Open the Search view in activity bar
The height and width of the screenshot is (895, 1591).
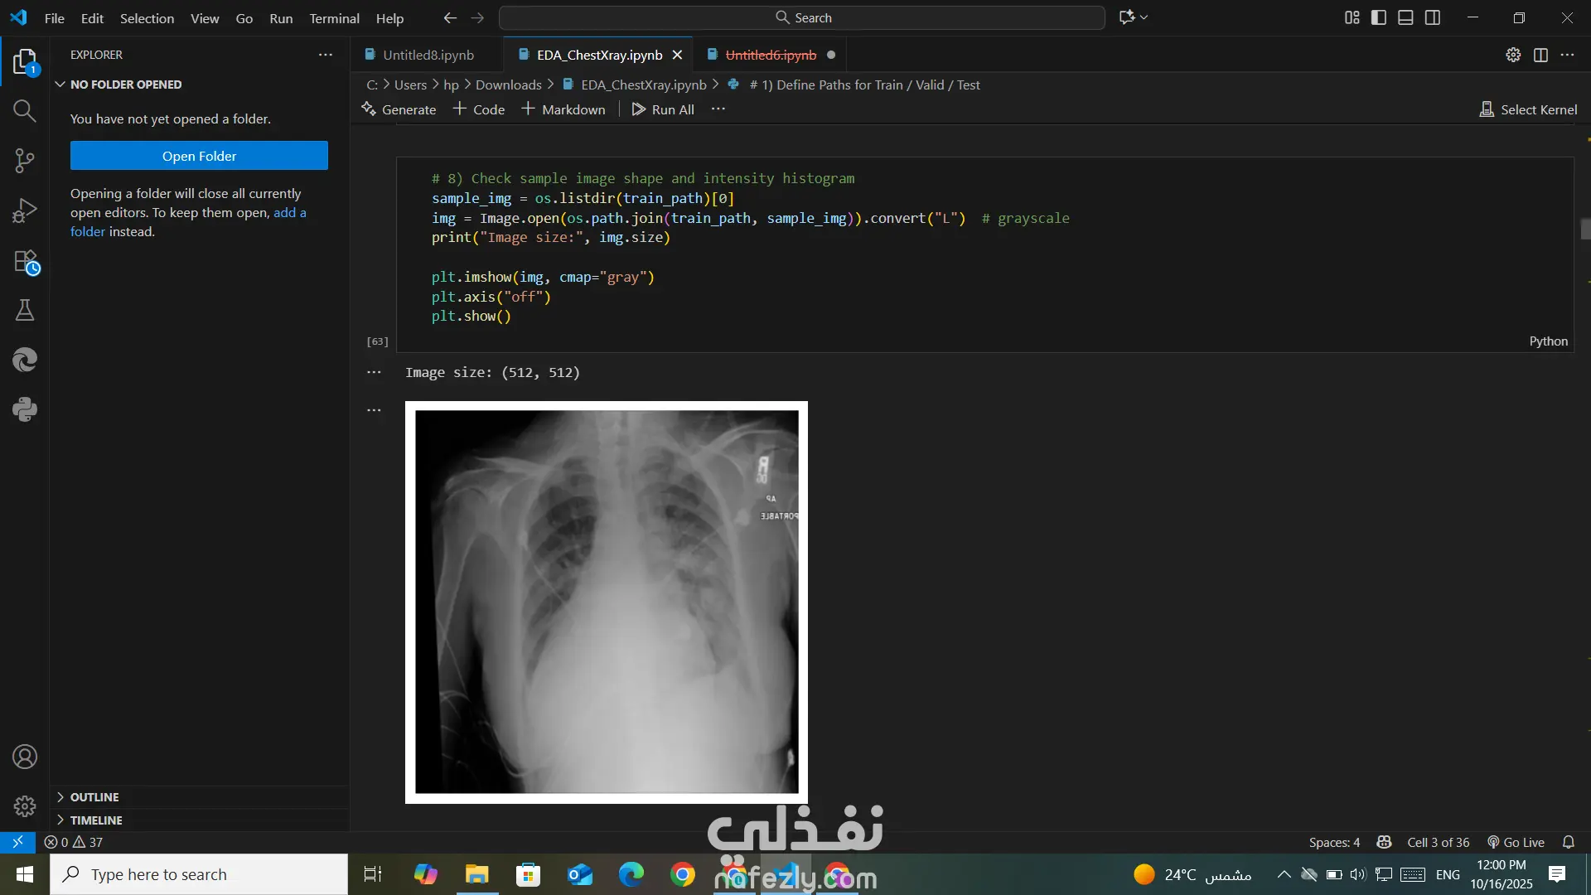24,111
